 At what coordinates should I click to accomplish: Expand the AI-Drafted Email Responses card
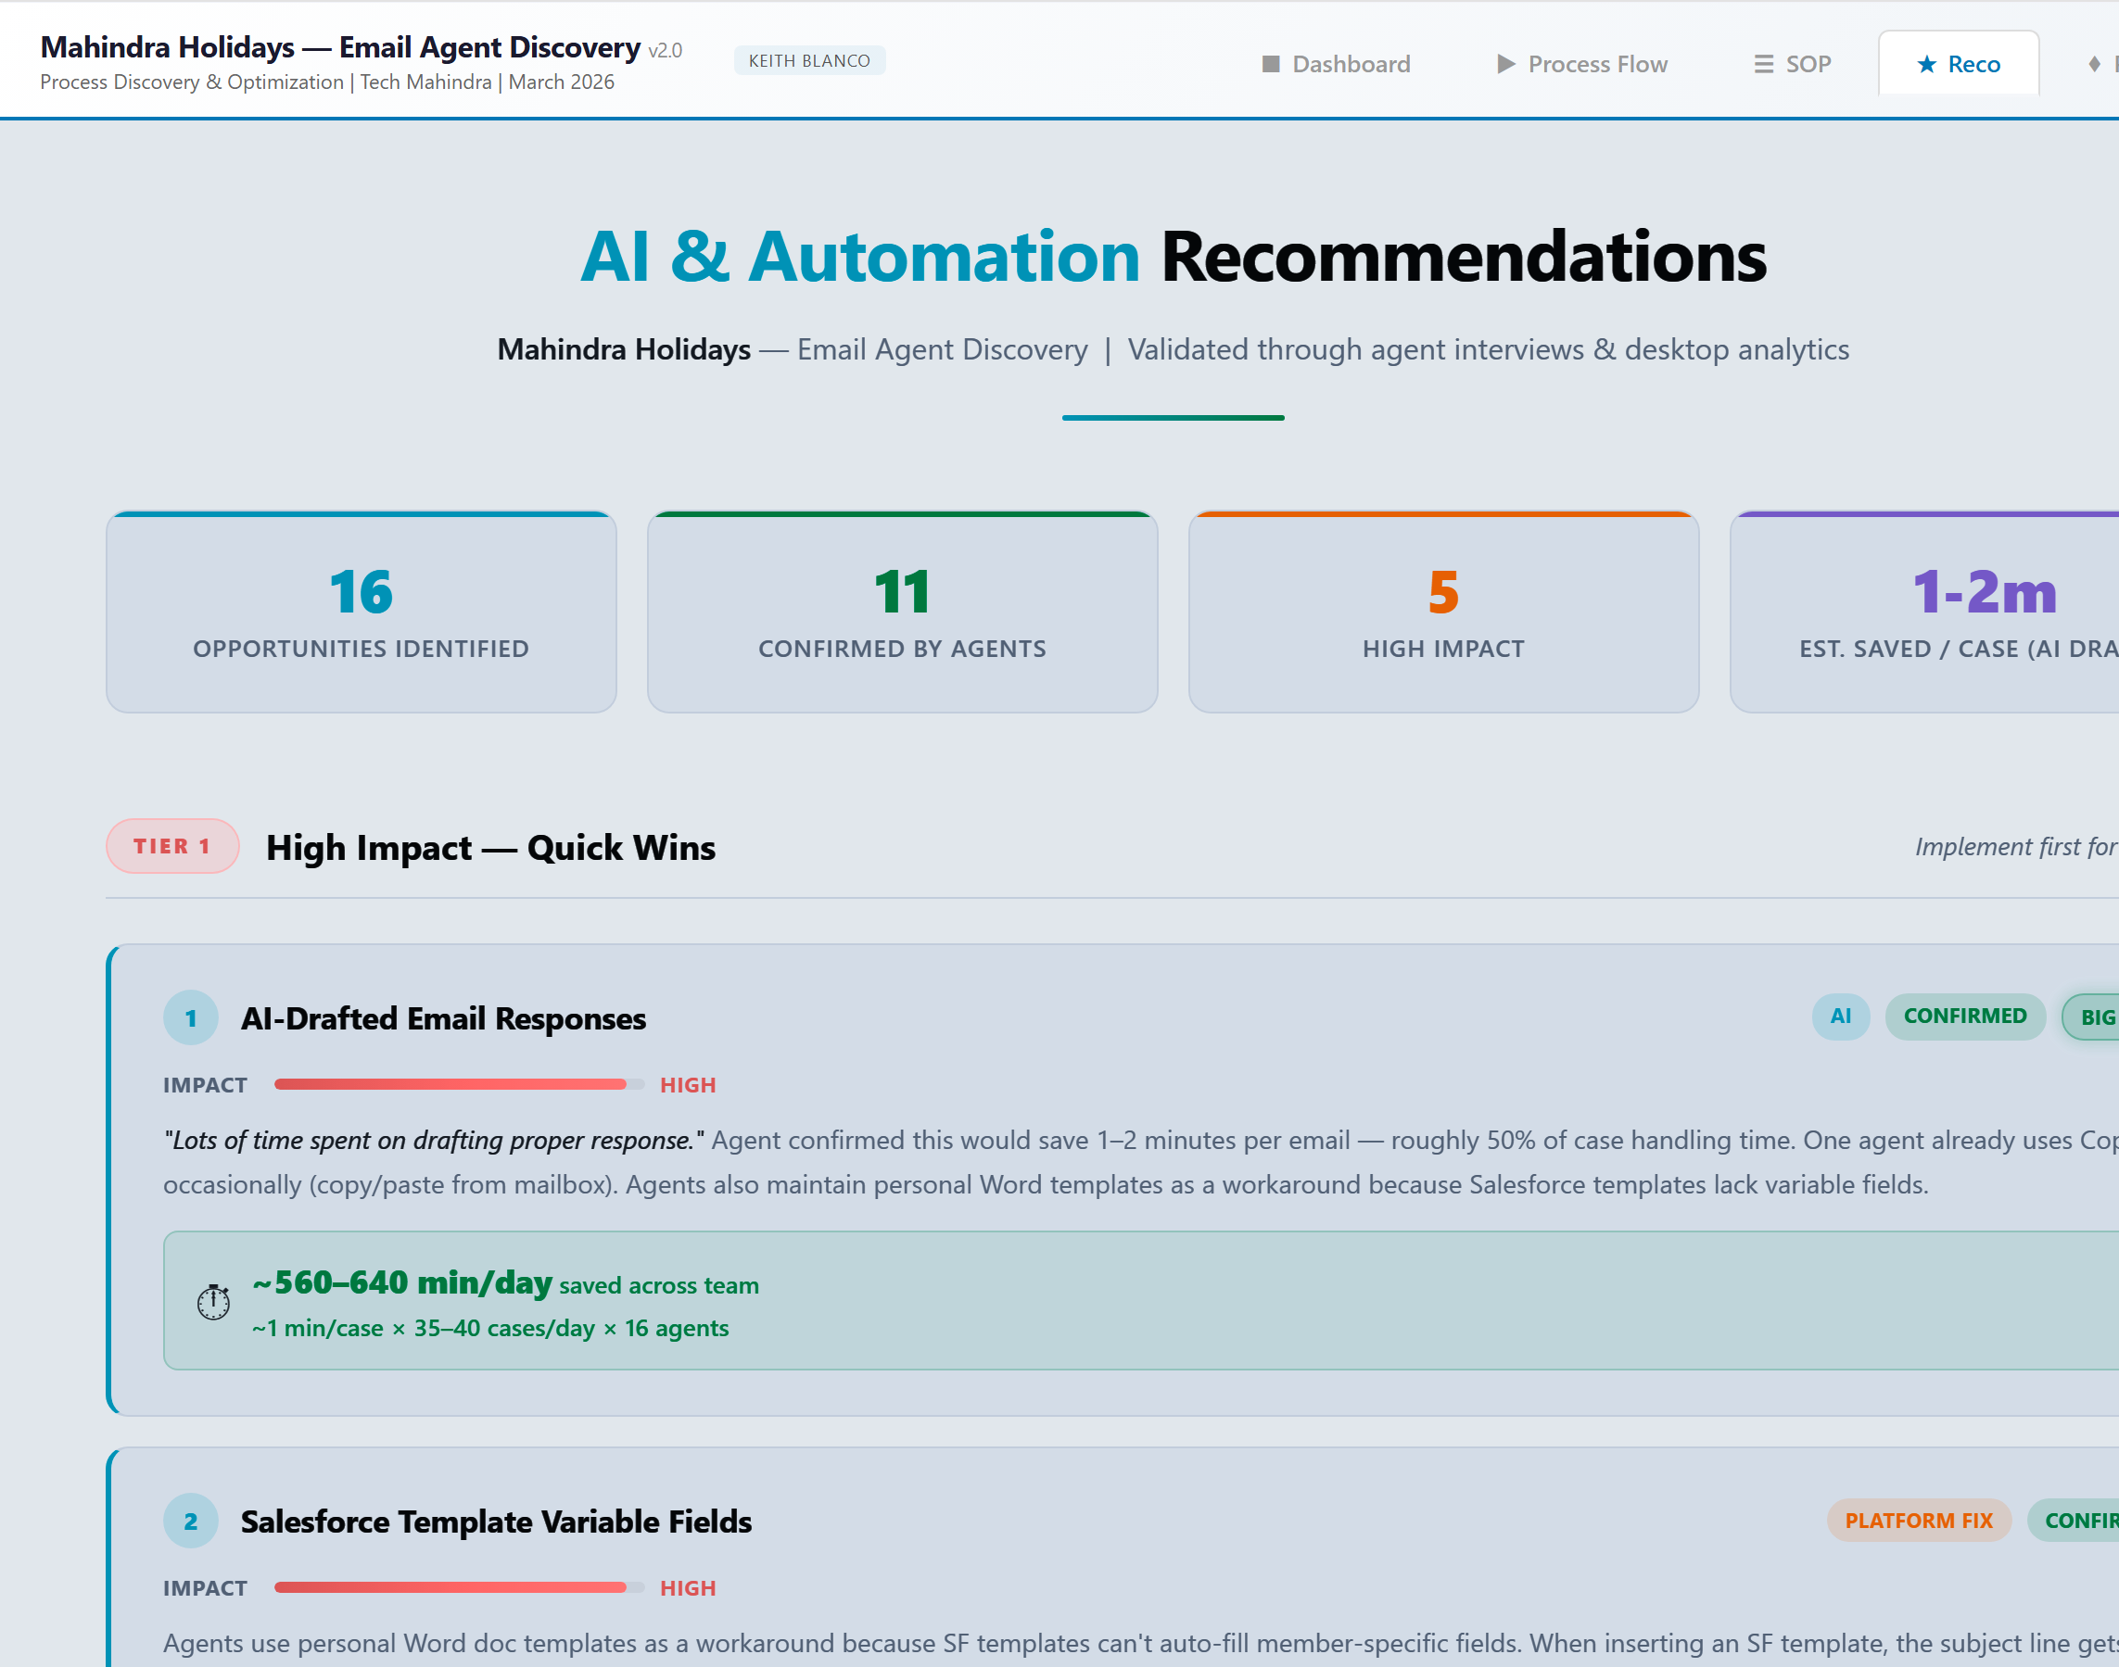pos(444,1018)
